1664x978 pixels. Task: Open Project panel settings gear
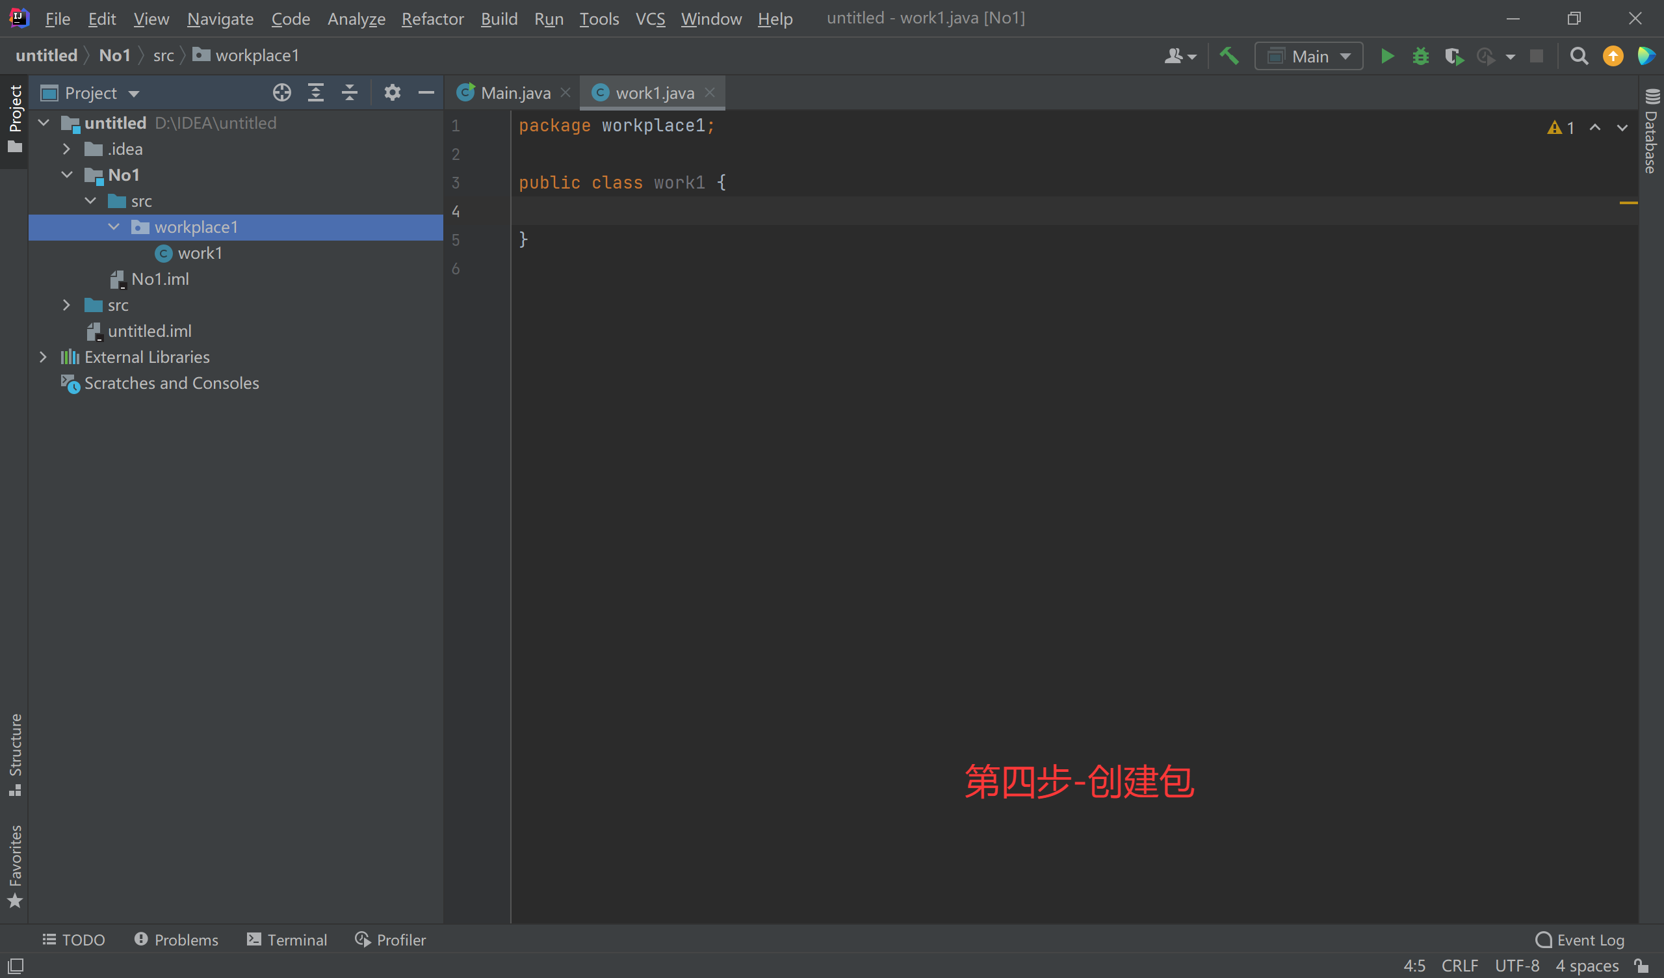click(392, 93)
